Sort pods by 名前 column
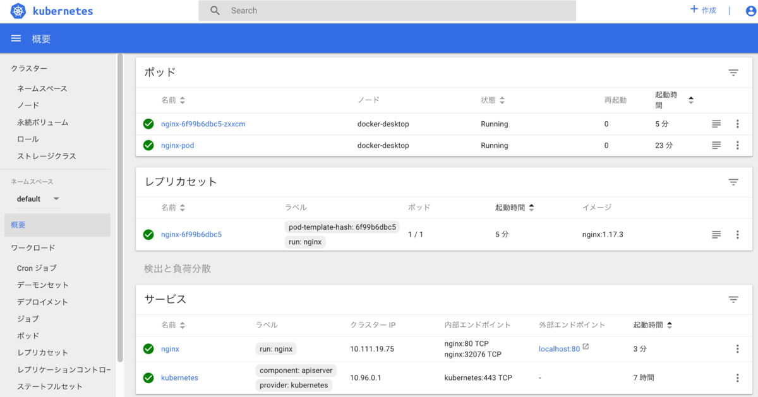This screenshot has width=758, height=397. (x=173, y=100)
